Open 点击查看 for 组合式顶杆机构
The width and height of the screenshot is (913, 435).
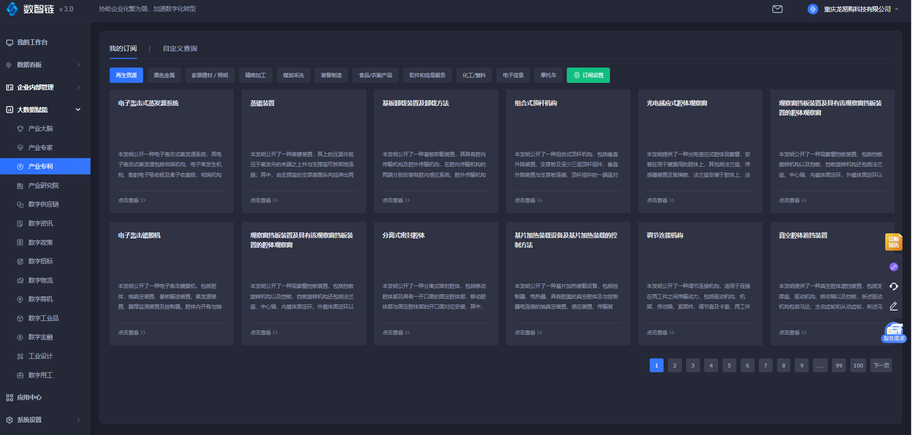(528, 200)
